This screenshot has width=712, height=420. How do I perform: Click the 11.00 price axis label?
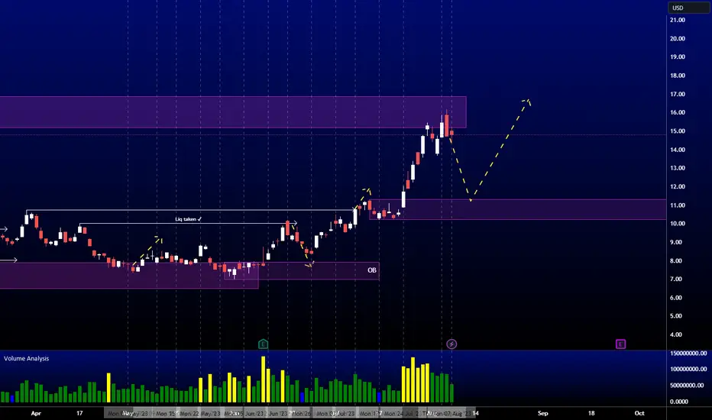click(x=678, y=205)
